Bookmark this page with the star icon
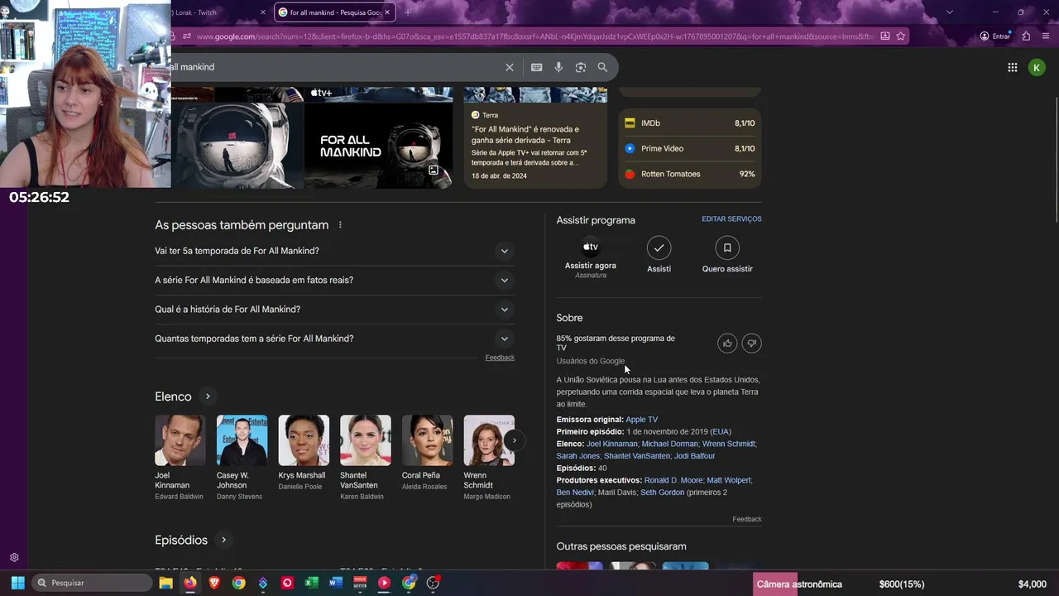Screen dimensions: 1059x596 [900, 36]
